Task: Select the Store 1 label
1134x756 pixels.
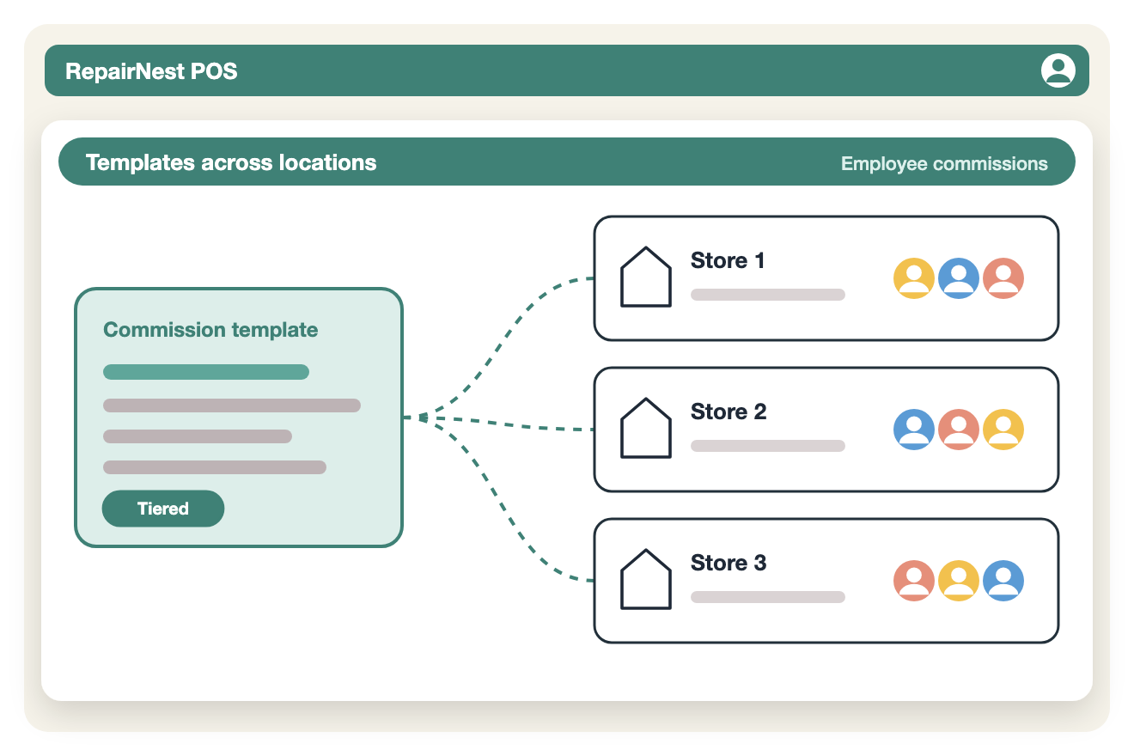Action: pyautogui.click(x=728, y=260)
